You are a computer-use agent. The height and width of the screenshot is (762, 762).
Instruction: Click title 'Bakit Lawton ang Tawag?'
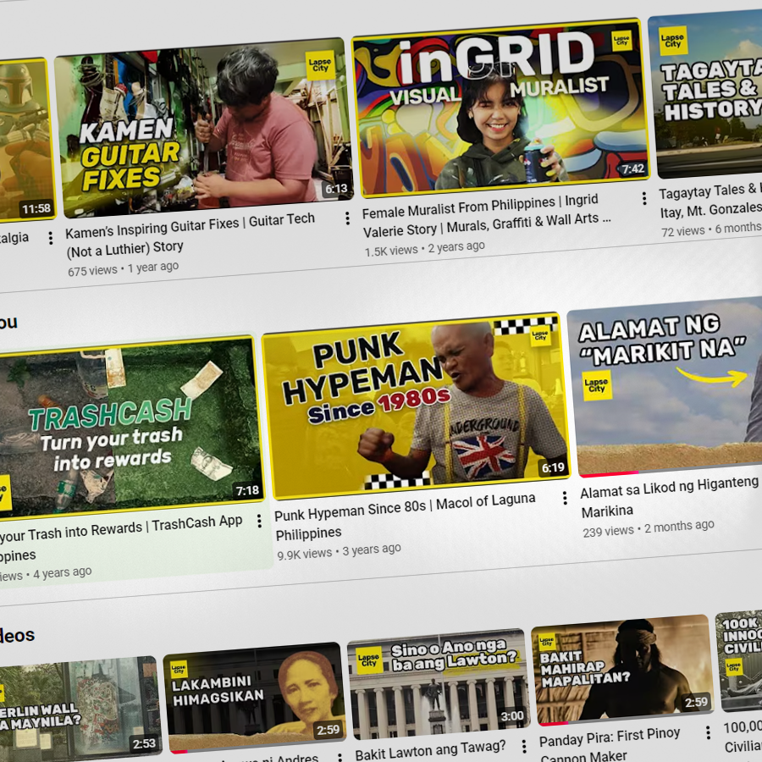tap(430, 751)
